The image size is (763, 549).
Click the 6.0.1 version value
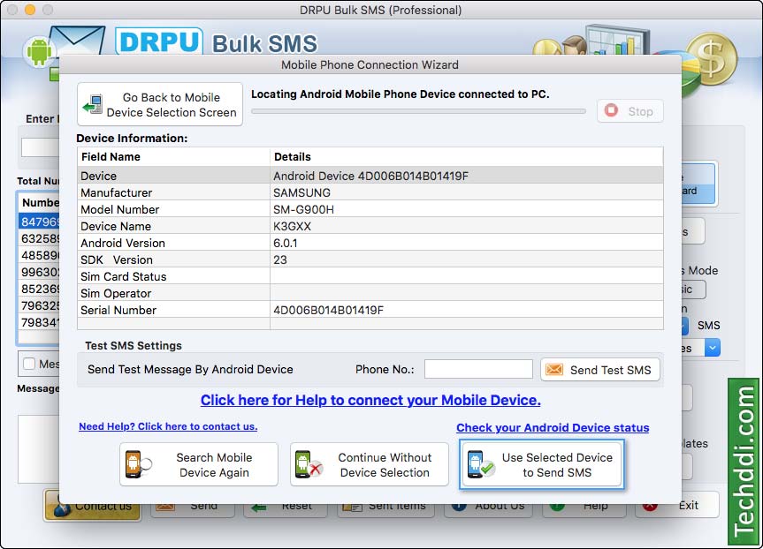tap(286, 243)
